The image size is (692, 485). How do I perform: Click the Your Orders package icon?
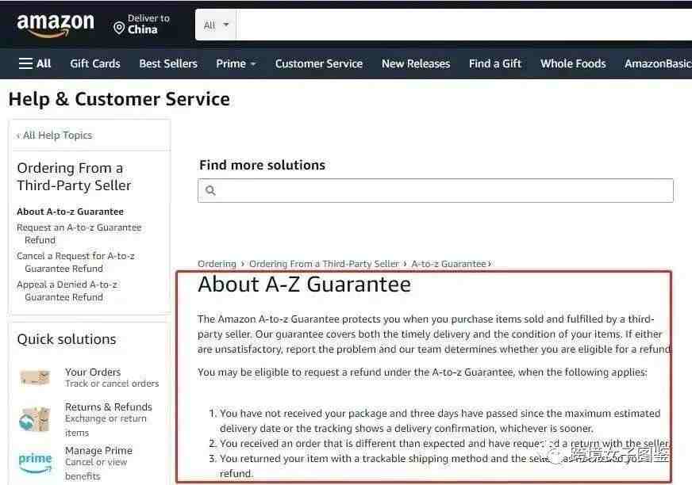tap(35, 378)
